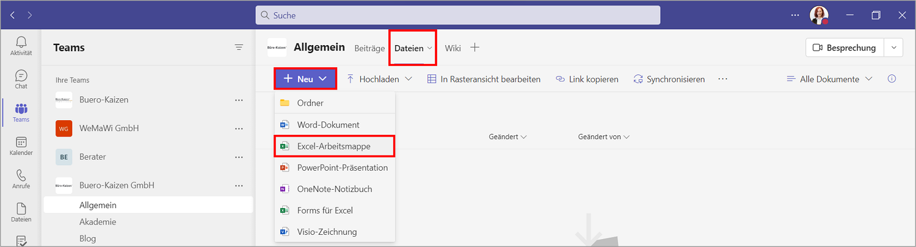Click Link kopieren
The image size is (916, 247).
click(x=587, y=79)
